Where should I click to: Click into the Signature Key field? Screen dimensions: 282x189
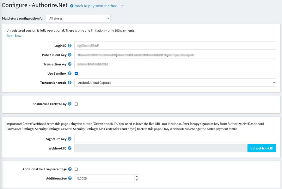point(175,139)
